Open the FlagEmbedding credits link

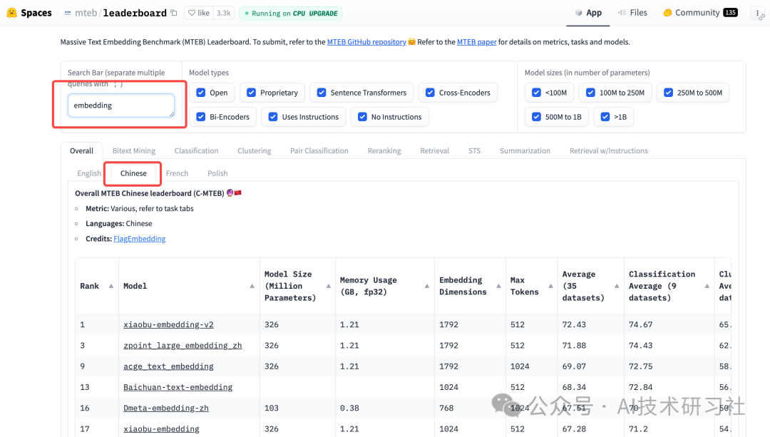pos(139,239)
